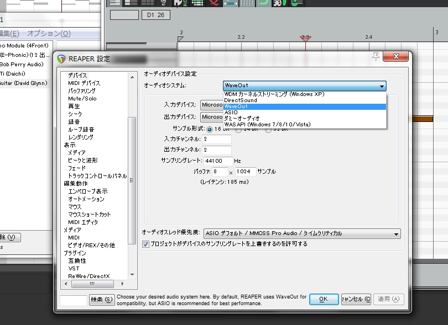Click the キャンセル button
The height and width of the screenshot is (325, 448).
pyautogui.click(x=356, y=299)
